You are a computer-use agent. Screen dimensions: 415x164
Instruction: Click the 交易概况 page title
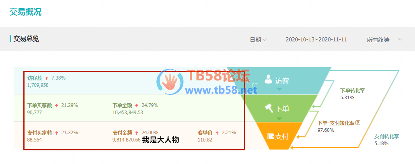click(x=25, y=12)
